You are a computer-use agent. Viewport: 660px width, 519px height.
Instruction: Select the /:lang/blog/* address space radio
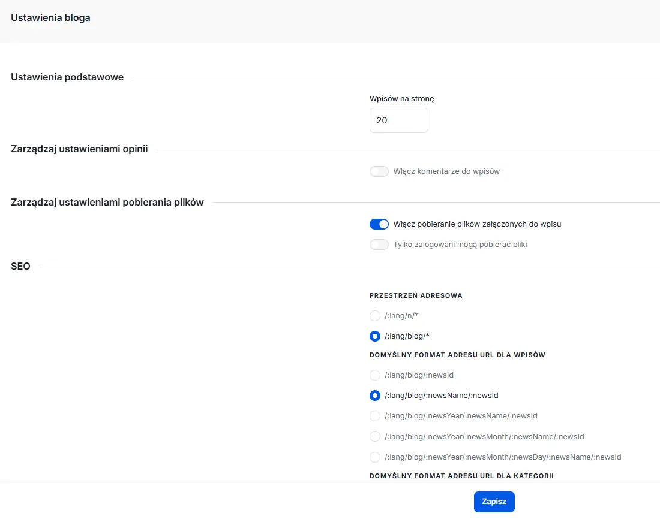pyautogui.click(x=374, y=336)
